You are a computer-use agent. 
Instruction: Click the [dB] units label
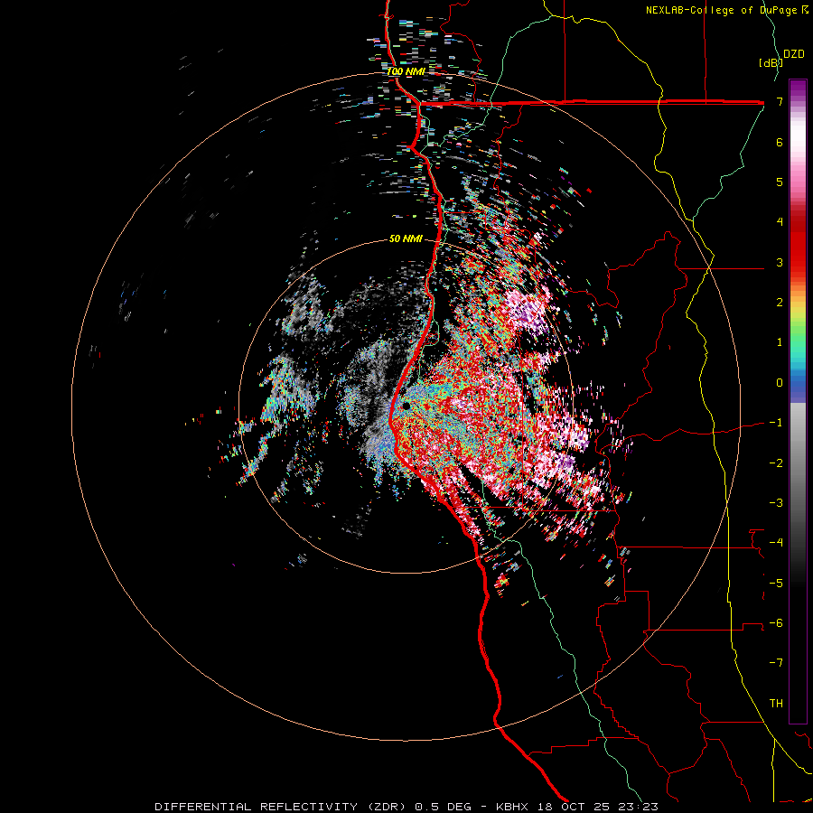pyautogui.click(x=771, y=62)
